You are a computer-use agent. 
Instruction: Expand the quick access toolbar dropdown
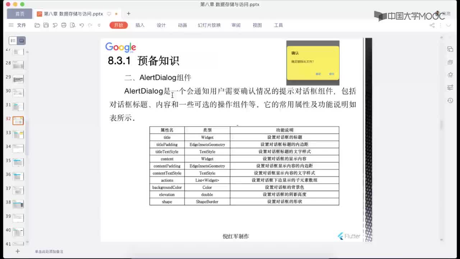99,25
